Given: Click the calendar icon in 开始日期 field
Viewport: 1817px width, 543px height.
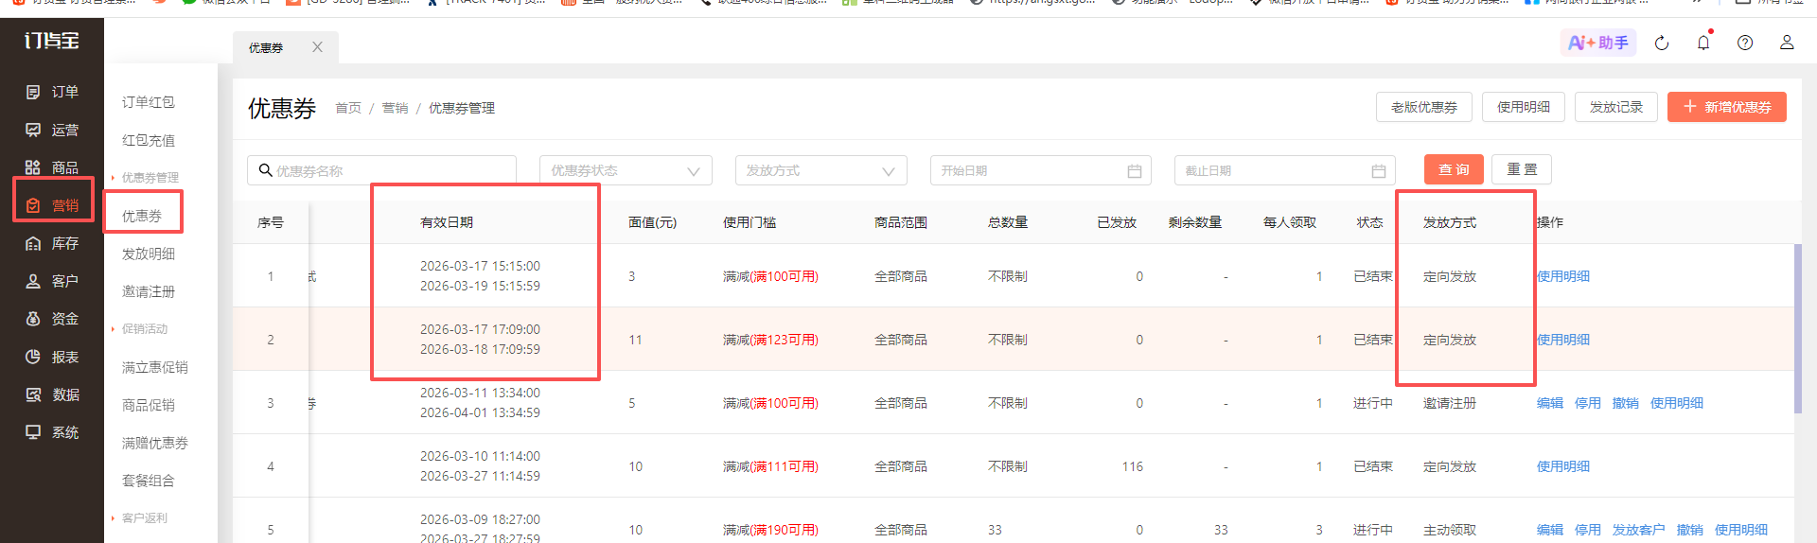Looking at the screenshot, I should coord(1135,171).
